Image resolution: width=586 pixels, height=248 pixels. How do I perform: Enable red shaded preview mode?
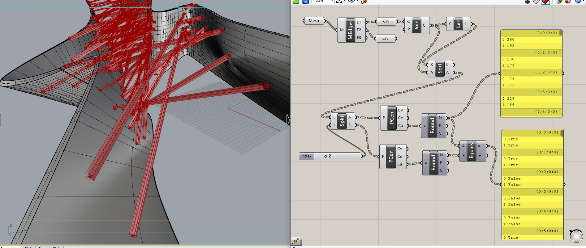pyautogui.click(x=545, y=2)
